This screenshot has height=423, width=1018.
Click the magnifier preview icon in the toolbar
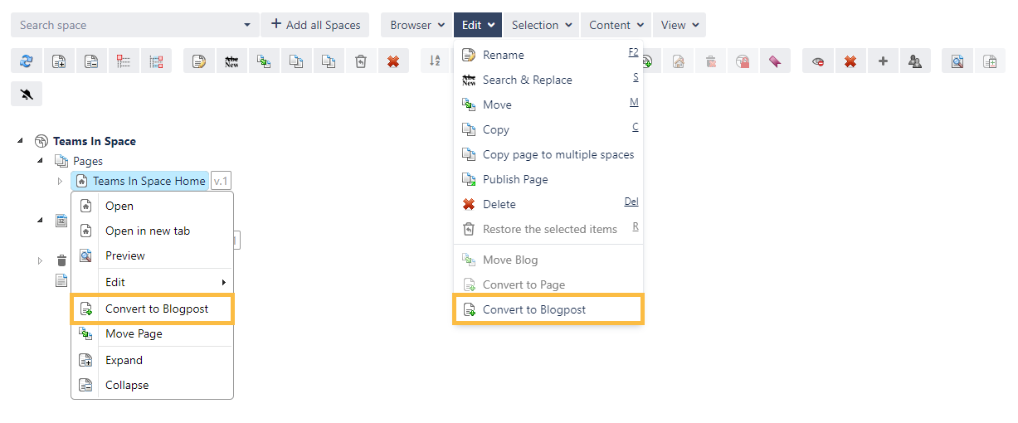[957, 61]
